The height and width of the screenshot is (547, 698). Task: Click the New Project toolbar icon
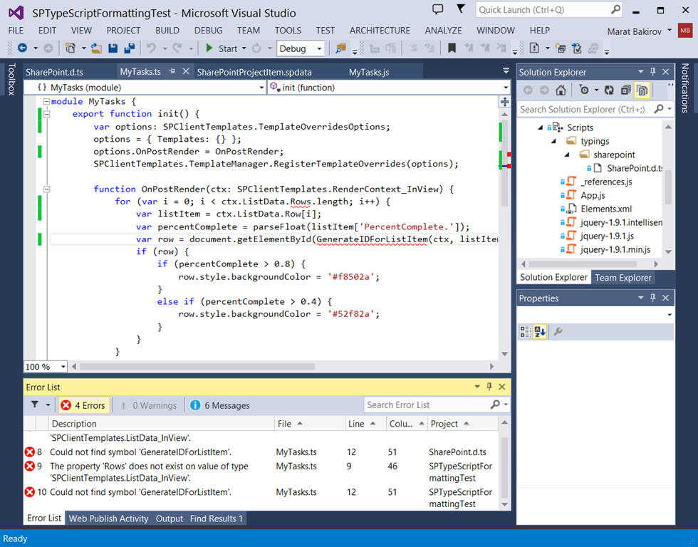(x=71, y=48)
